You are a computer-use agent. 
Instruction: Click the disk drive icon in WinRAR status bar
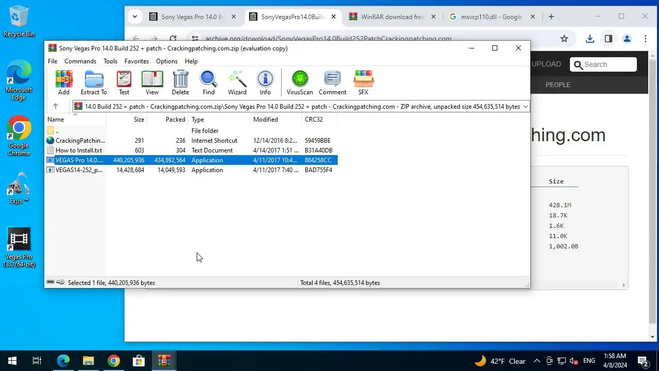[x=50, y=282]
